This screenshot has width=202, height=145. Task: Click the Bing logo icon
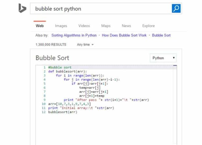22,8
